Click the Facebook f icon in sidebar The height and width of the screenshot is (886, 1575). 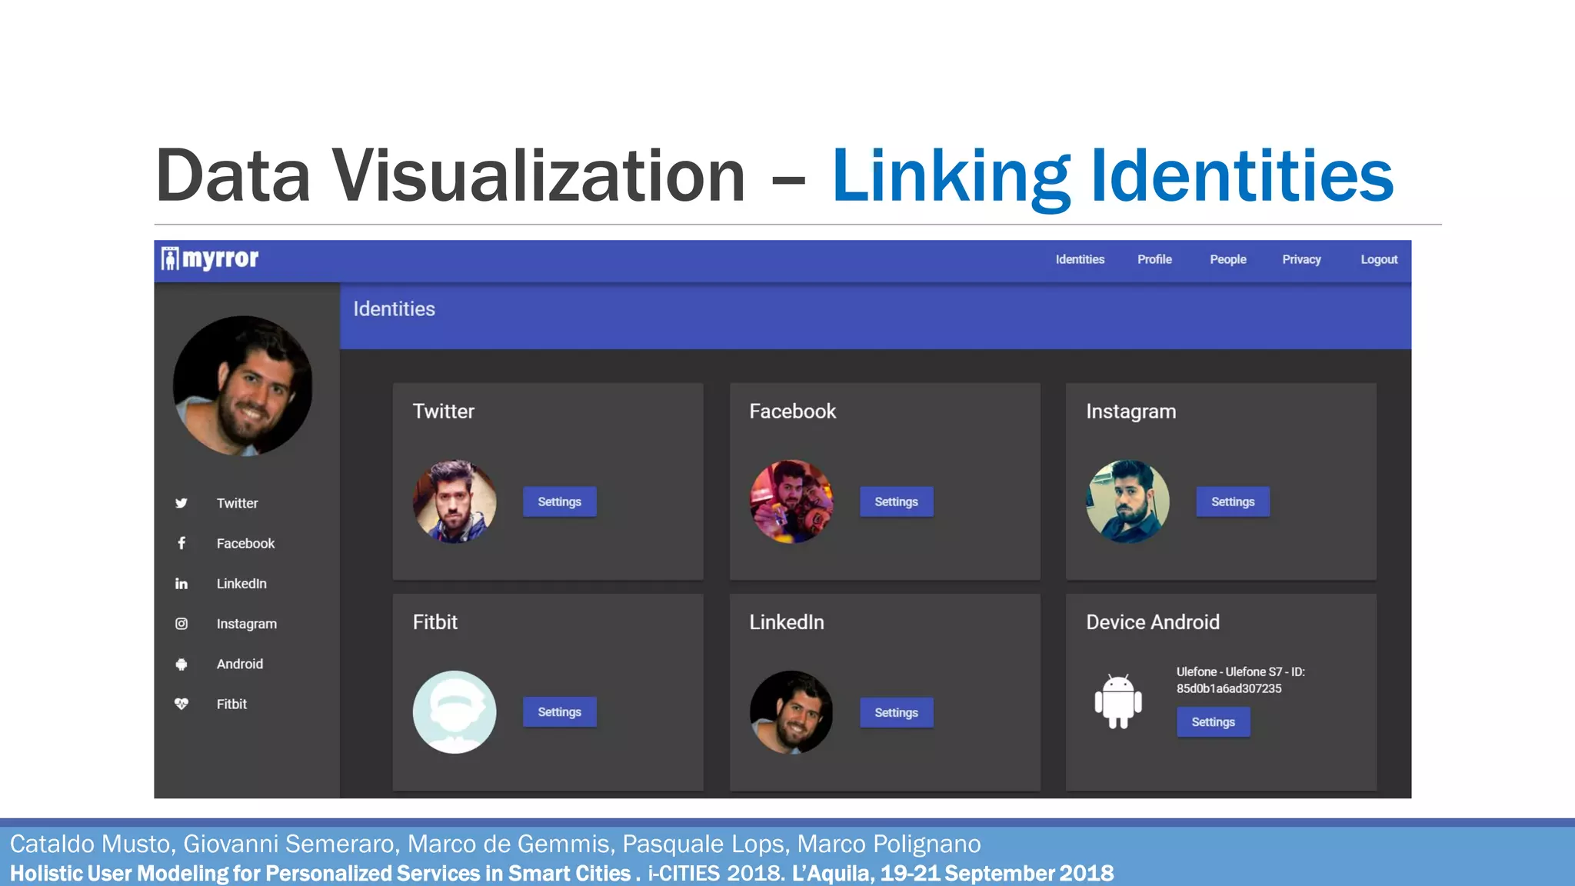tap(181, 543)
